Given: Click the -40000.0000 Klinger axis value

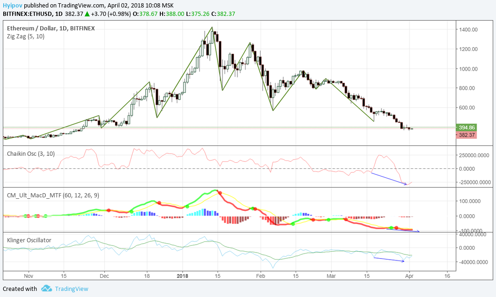Looking at the screenshot, I should (473, 262).
